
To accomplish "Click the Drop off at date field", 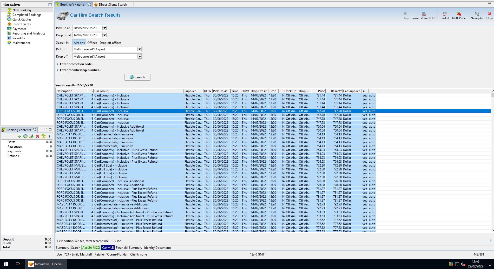I will pyautogui.click(x=87, y=35).
